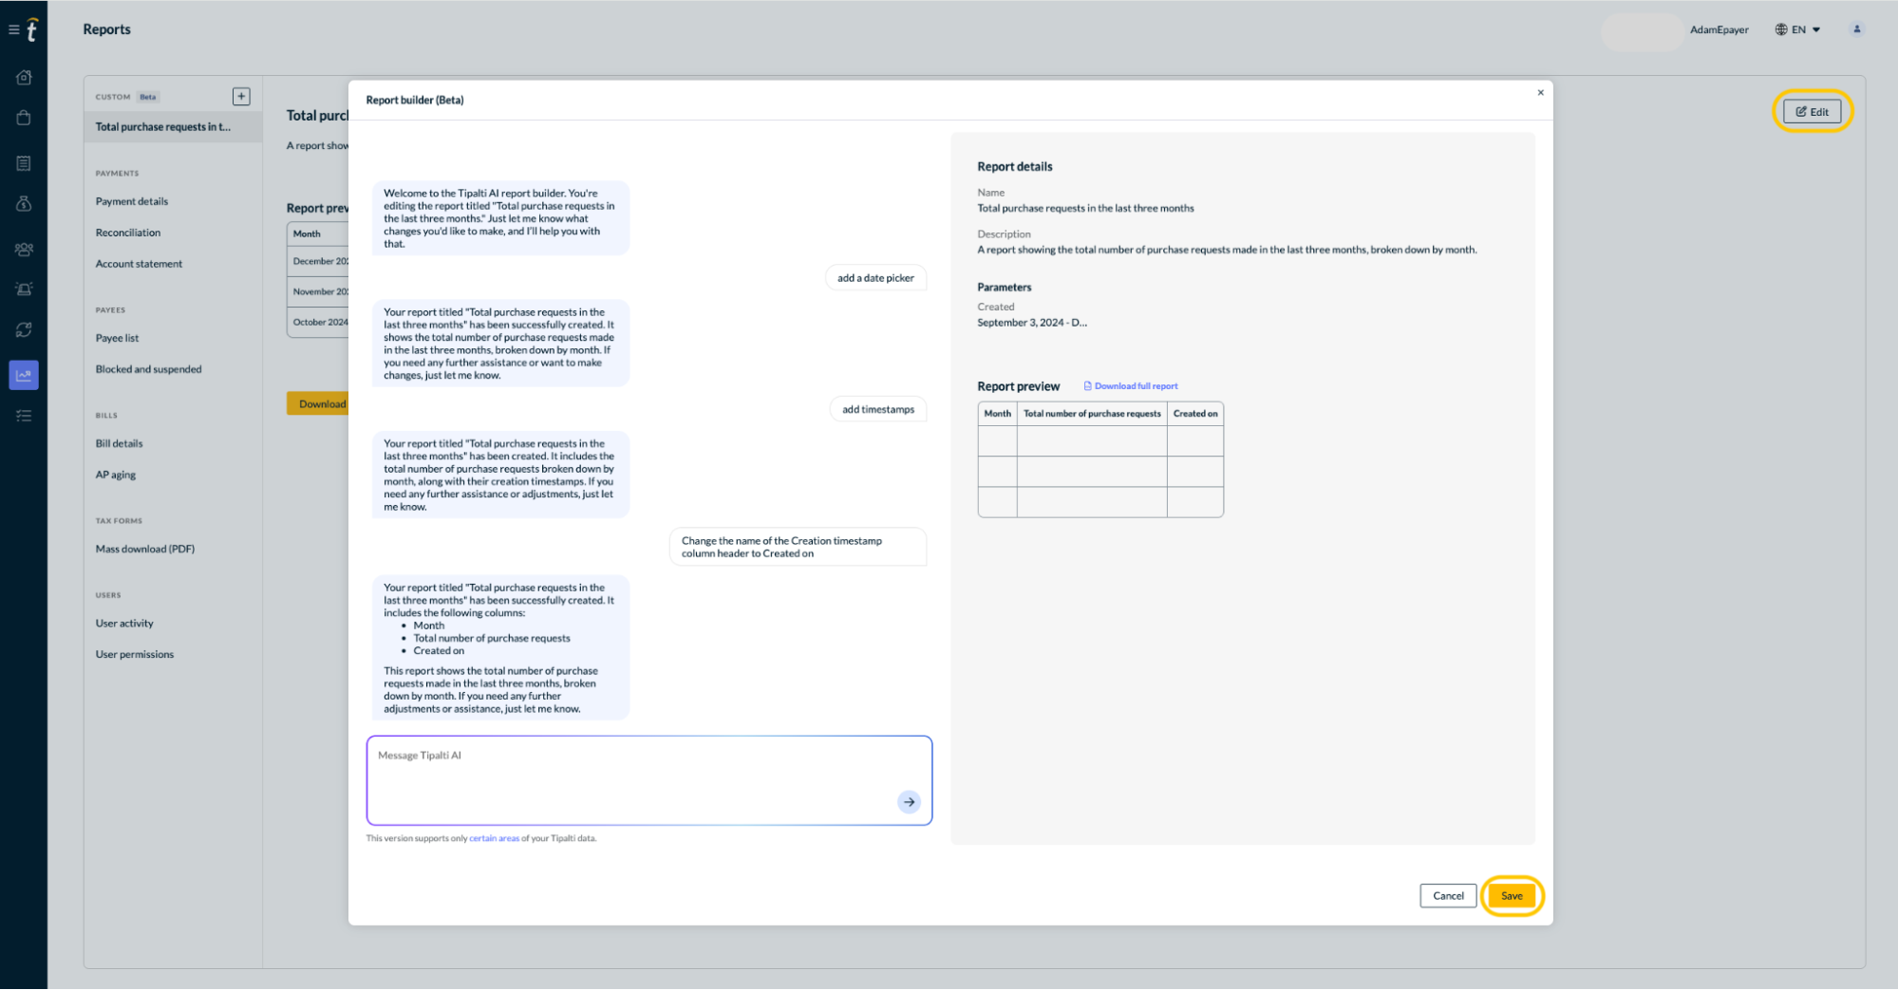Viewport: 1898px width, 990px height.
Task: Open Mass download (PDF) report
Action: (144, 549)
